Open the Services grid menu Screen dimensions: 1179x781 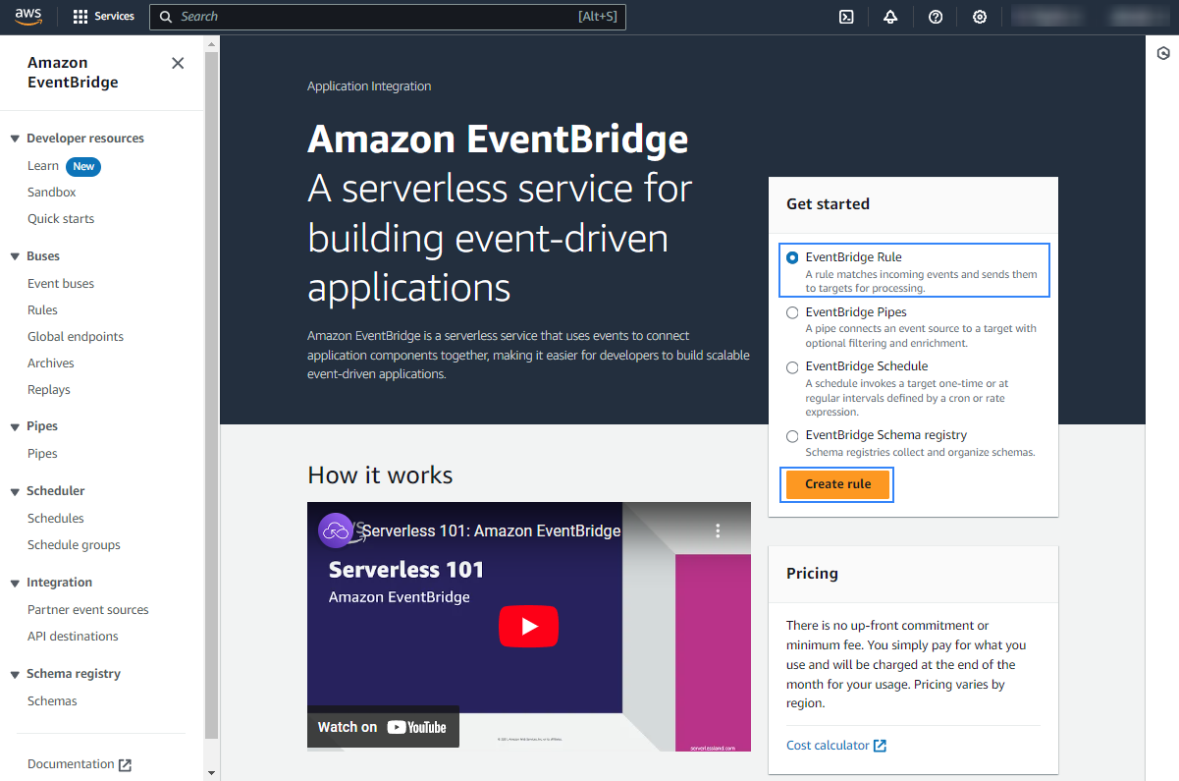pos(103,17)
